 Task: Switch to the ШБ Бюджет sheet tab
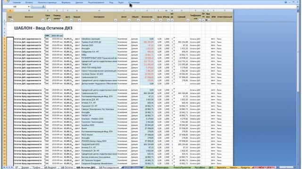[x=50, y=168]
